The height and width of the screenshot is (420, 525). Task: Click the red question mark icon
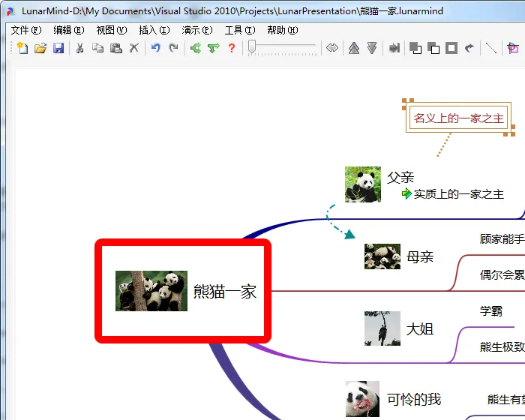click(x=231, y=48)
